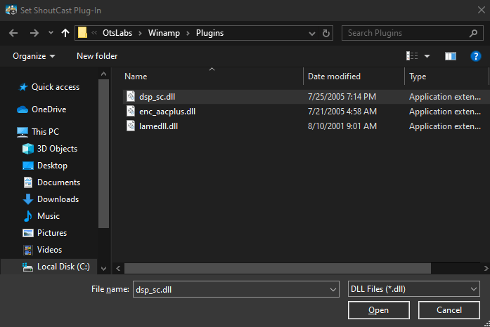
Task: Click the OneDrive cloud icon
Action: (x=22, y=109)
